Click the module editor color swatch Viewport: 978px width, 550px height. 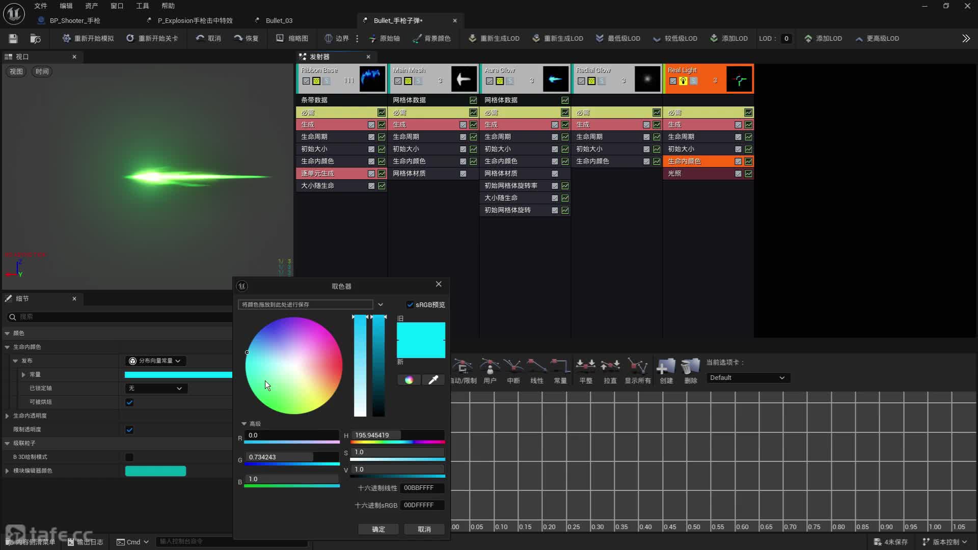[x=155, y=471]
